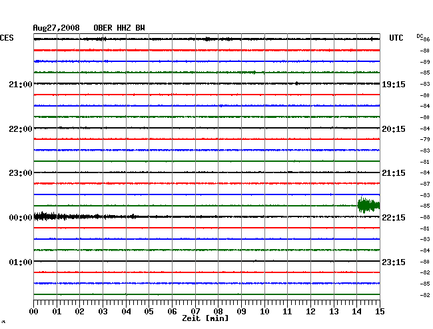Click the 15 minute axis label

380,312
